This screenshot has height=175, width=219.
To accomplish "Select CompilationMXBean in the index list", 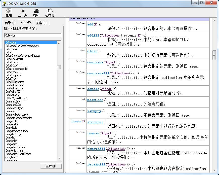I will click(17, 131).
